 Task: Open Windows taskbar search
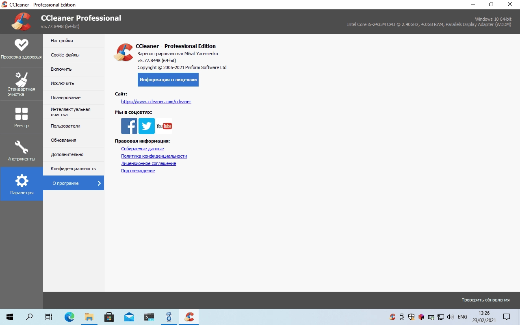coord(29,317)
